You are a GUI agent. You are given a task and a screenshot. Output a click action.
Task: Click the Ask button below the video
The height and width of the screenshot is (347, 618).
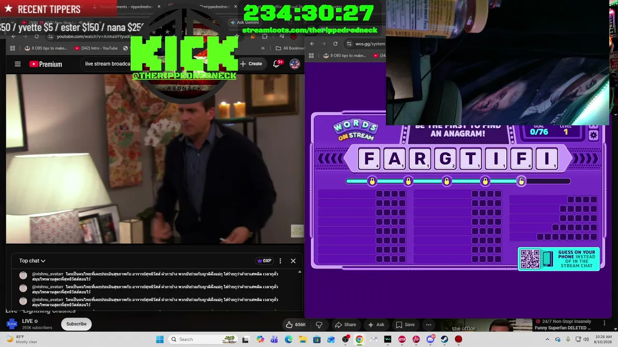[x=376, y=324]
